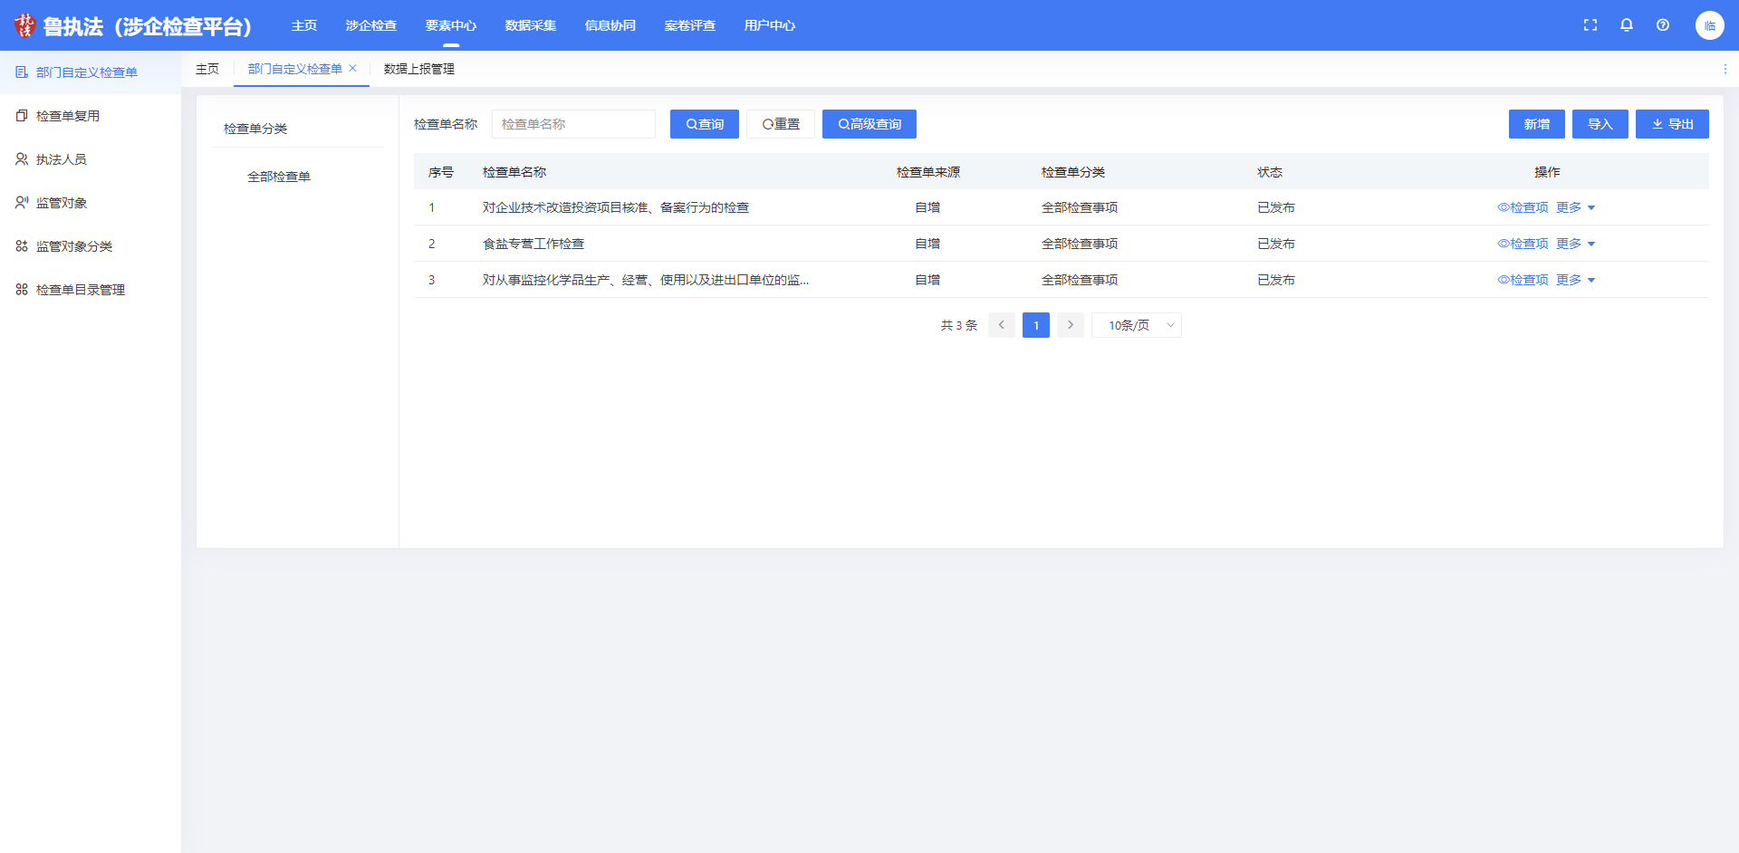Open the 10条/页 page size dropdown
Screen dimensions: 1739x853
pyautogui.click(x=1136, y=325)
